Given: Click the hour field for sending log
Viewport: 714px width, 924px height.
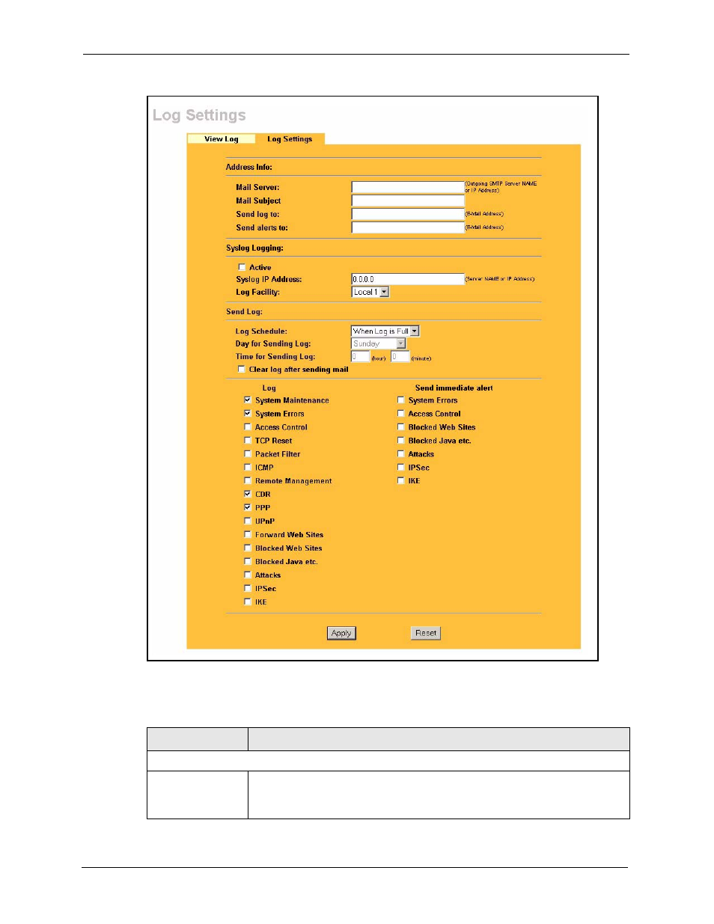Looking at the screenshot, I should coord(360,357).
